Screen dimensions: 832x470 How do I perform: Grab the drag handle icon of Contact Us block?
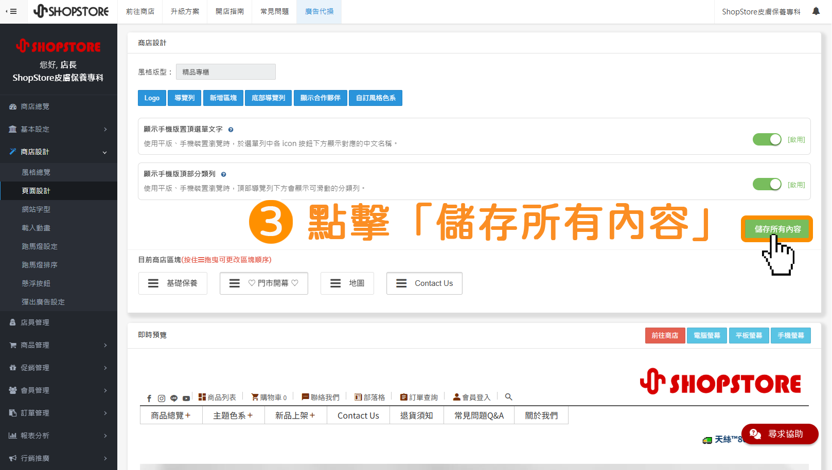pyautogui.click(x=401, y=283)
